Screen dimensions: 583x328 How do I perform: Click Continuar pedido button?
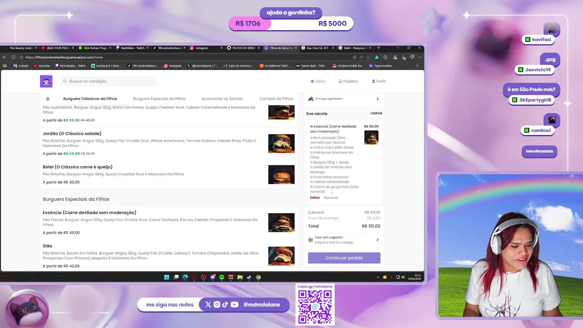click(344, 258)
